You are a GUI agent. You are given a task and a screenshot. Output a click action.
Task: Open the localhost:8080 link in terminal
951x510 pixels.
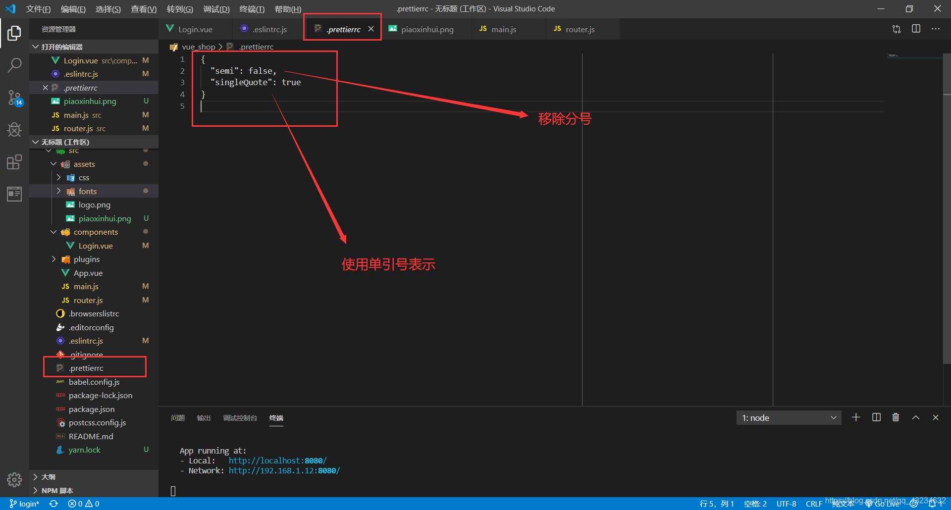coord(277,460)
